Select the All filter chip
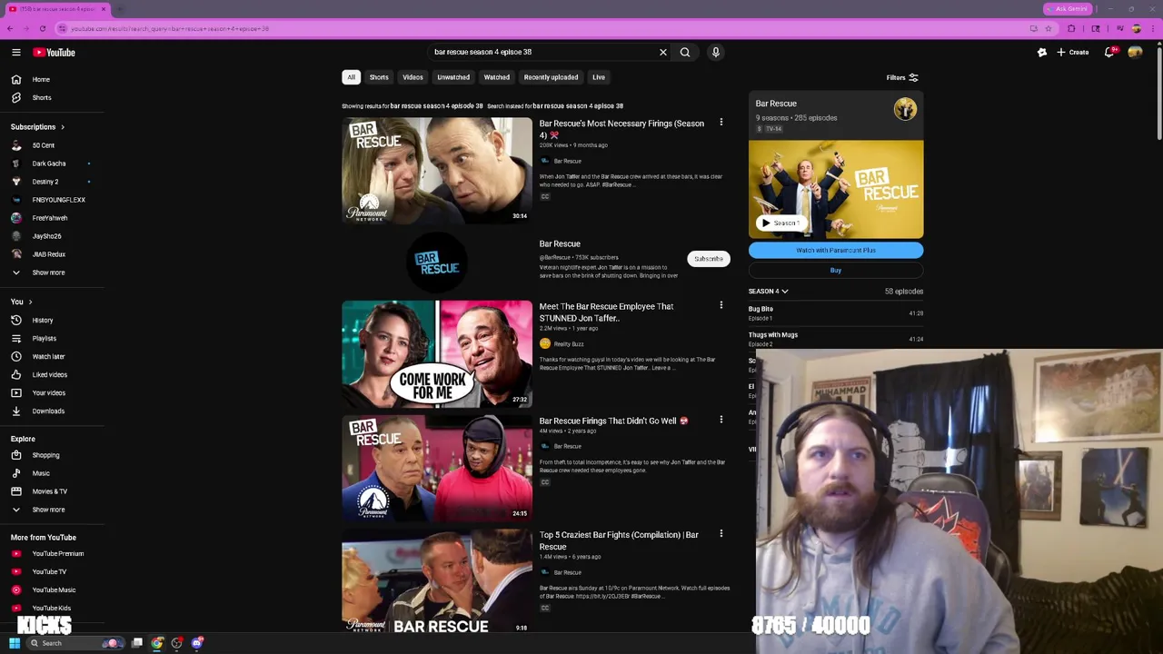 351,78
